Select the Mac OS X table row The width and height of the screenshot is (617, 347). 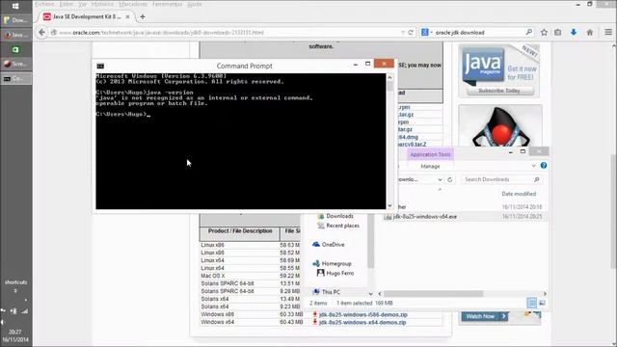[252, 276]
